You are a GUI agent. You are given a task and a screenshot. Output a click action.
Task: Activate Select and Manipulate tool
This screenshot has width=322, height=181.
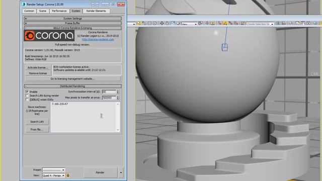[x=207, y=23]
